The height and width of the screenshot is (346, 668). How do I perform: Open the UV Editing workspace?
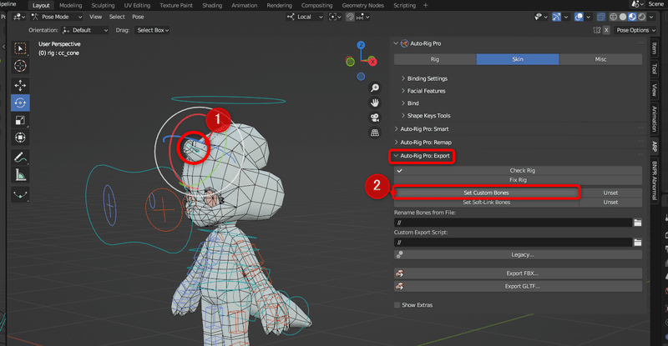[x=137, y=5]
